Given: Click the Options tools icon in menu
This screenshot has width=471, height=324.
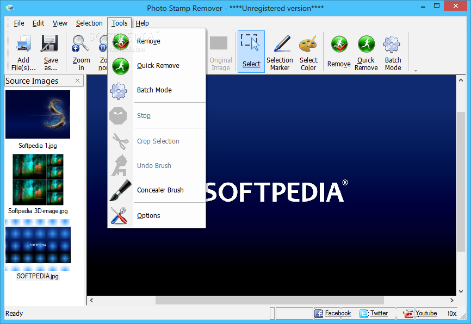Looking at the screenshot, I should click(119, 216).
